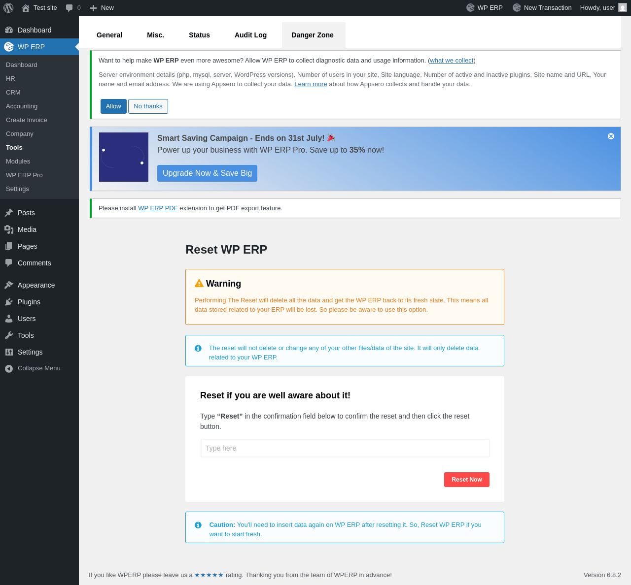631x585 pixels.
Task: Focus the 'Type here' confirmation field
Action: coord(345,448)
